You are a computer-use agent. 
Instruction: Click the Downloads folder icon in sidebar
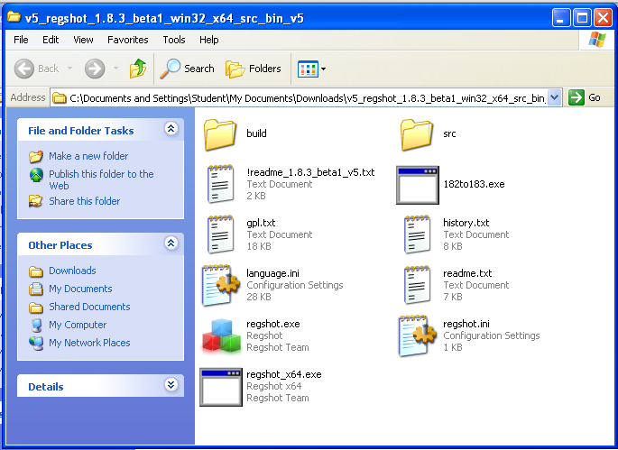pyautogui.click(x=36, y=271)
